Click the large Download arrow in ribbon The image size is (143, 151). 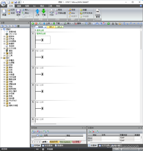pyautogui.click(x=44, y=12)
